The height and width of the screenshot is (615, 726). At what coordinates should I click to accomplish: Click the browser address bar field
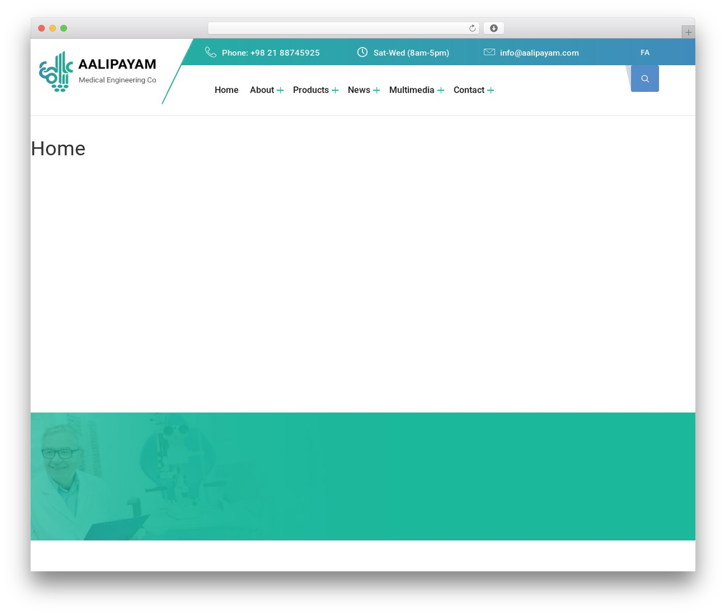pyautogui.click(x=343, y=28)
